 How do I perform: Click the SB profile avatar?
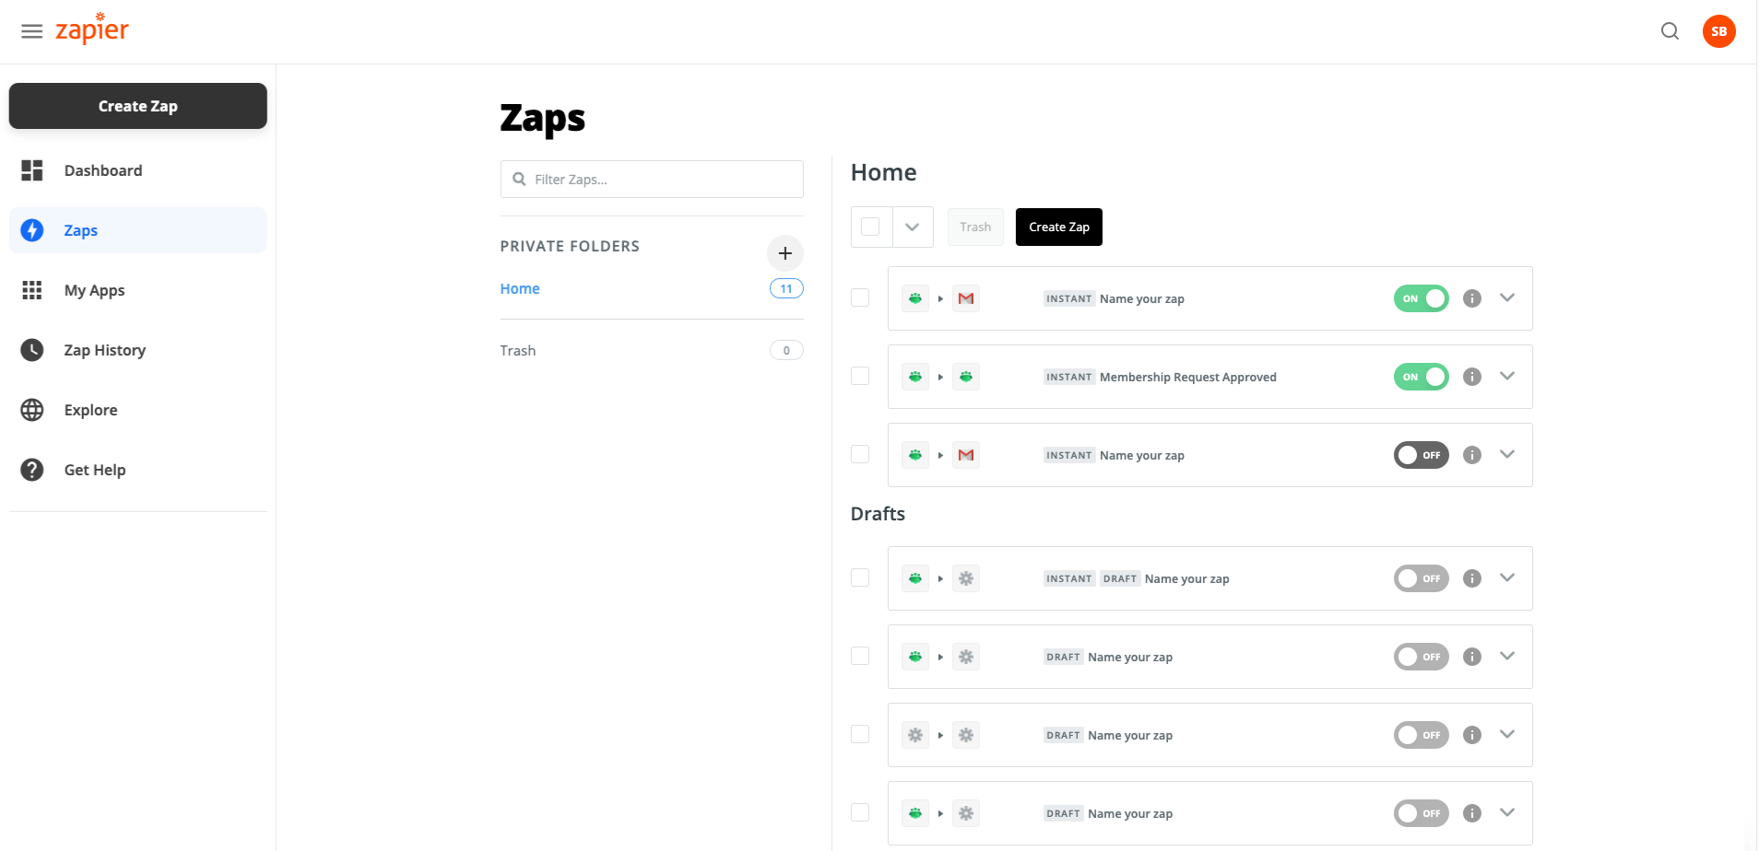1719,30
